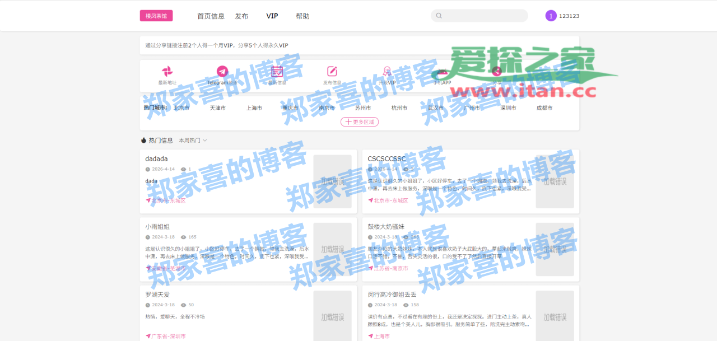Click the eye views icon on 闵行高冷御姐丢丢 card

(406, 305)
